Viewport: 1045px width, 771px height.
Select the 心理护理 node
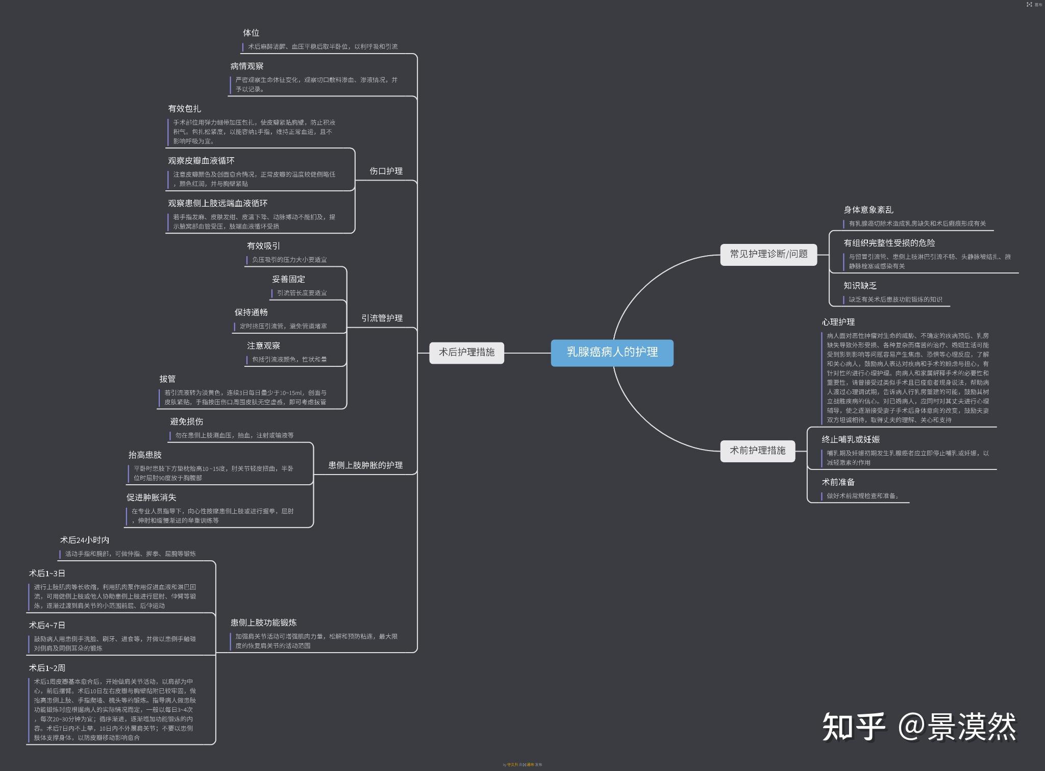click(838, 322)
